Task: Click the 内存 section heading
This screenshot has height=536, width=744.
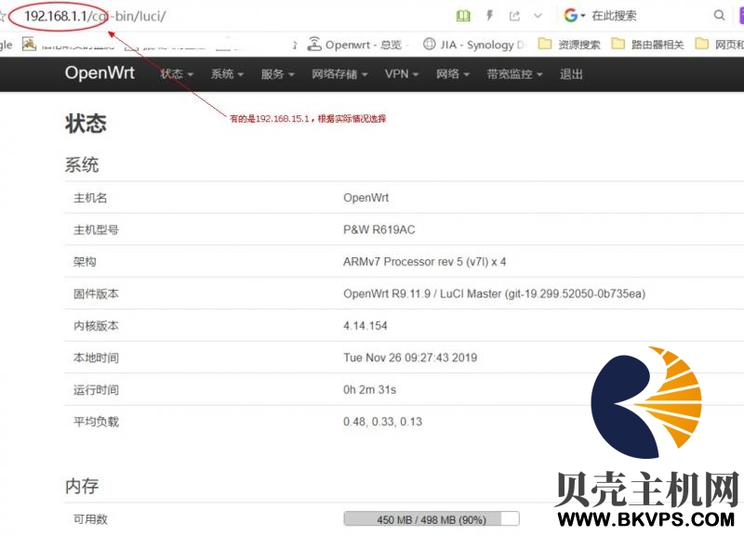Action: pos(82,486)
